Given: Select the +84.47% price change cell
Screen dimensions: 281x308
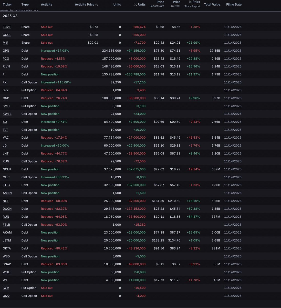Looking at the screenshot, I should pyautogui.click(x=193, y=217).
